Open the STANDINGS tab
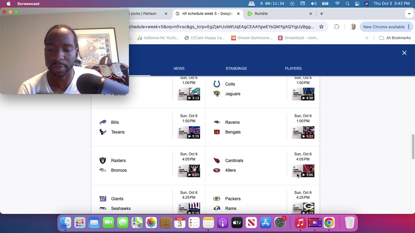 pyautogui.click(x=236, y=68)
